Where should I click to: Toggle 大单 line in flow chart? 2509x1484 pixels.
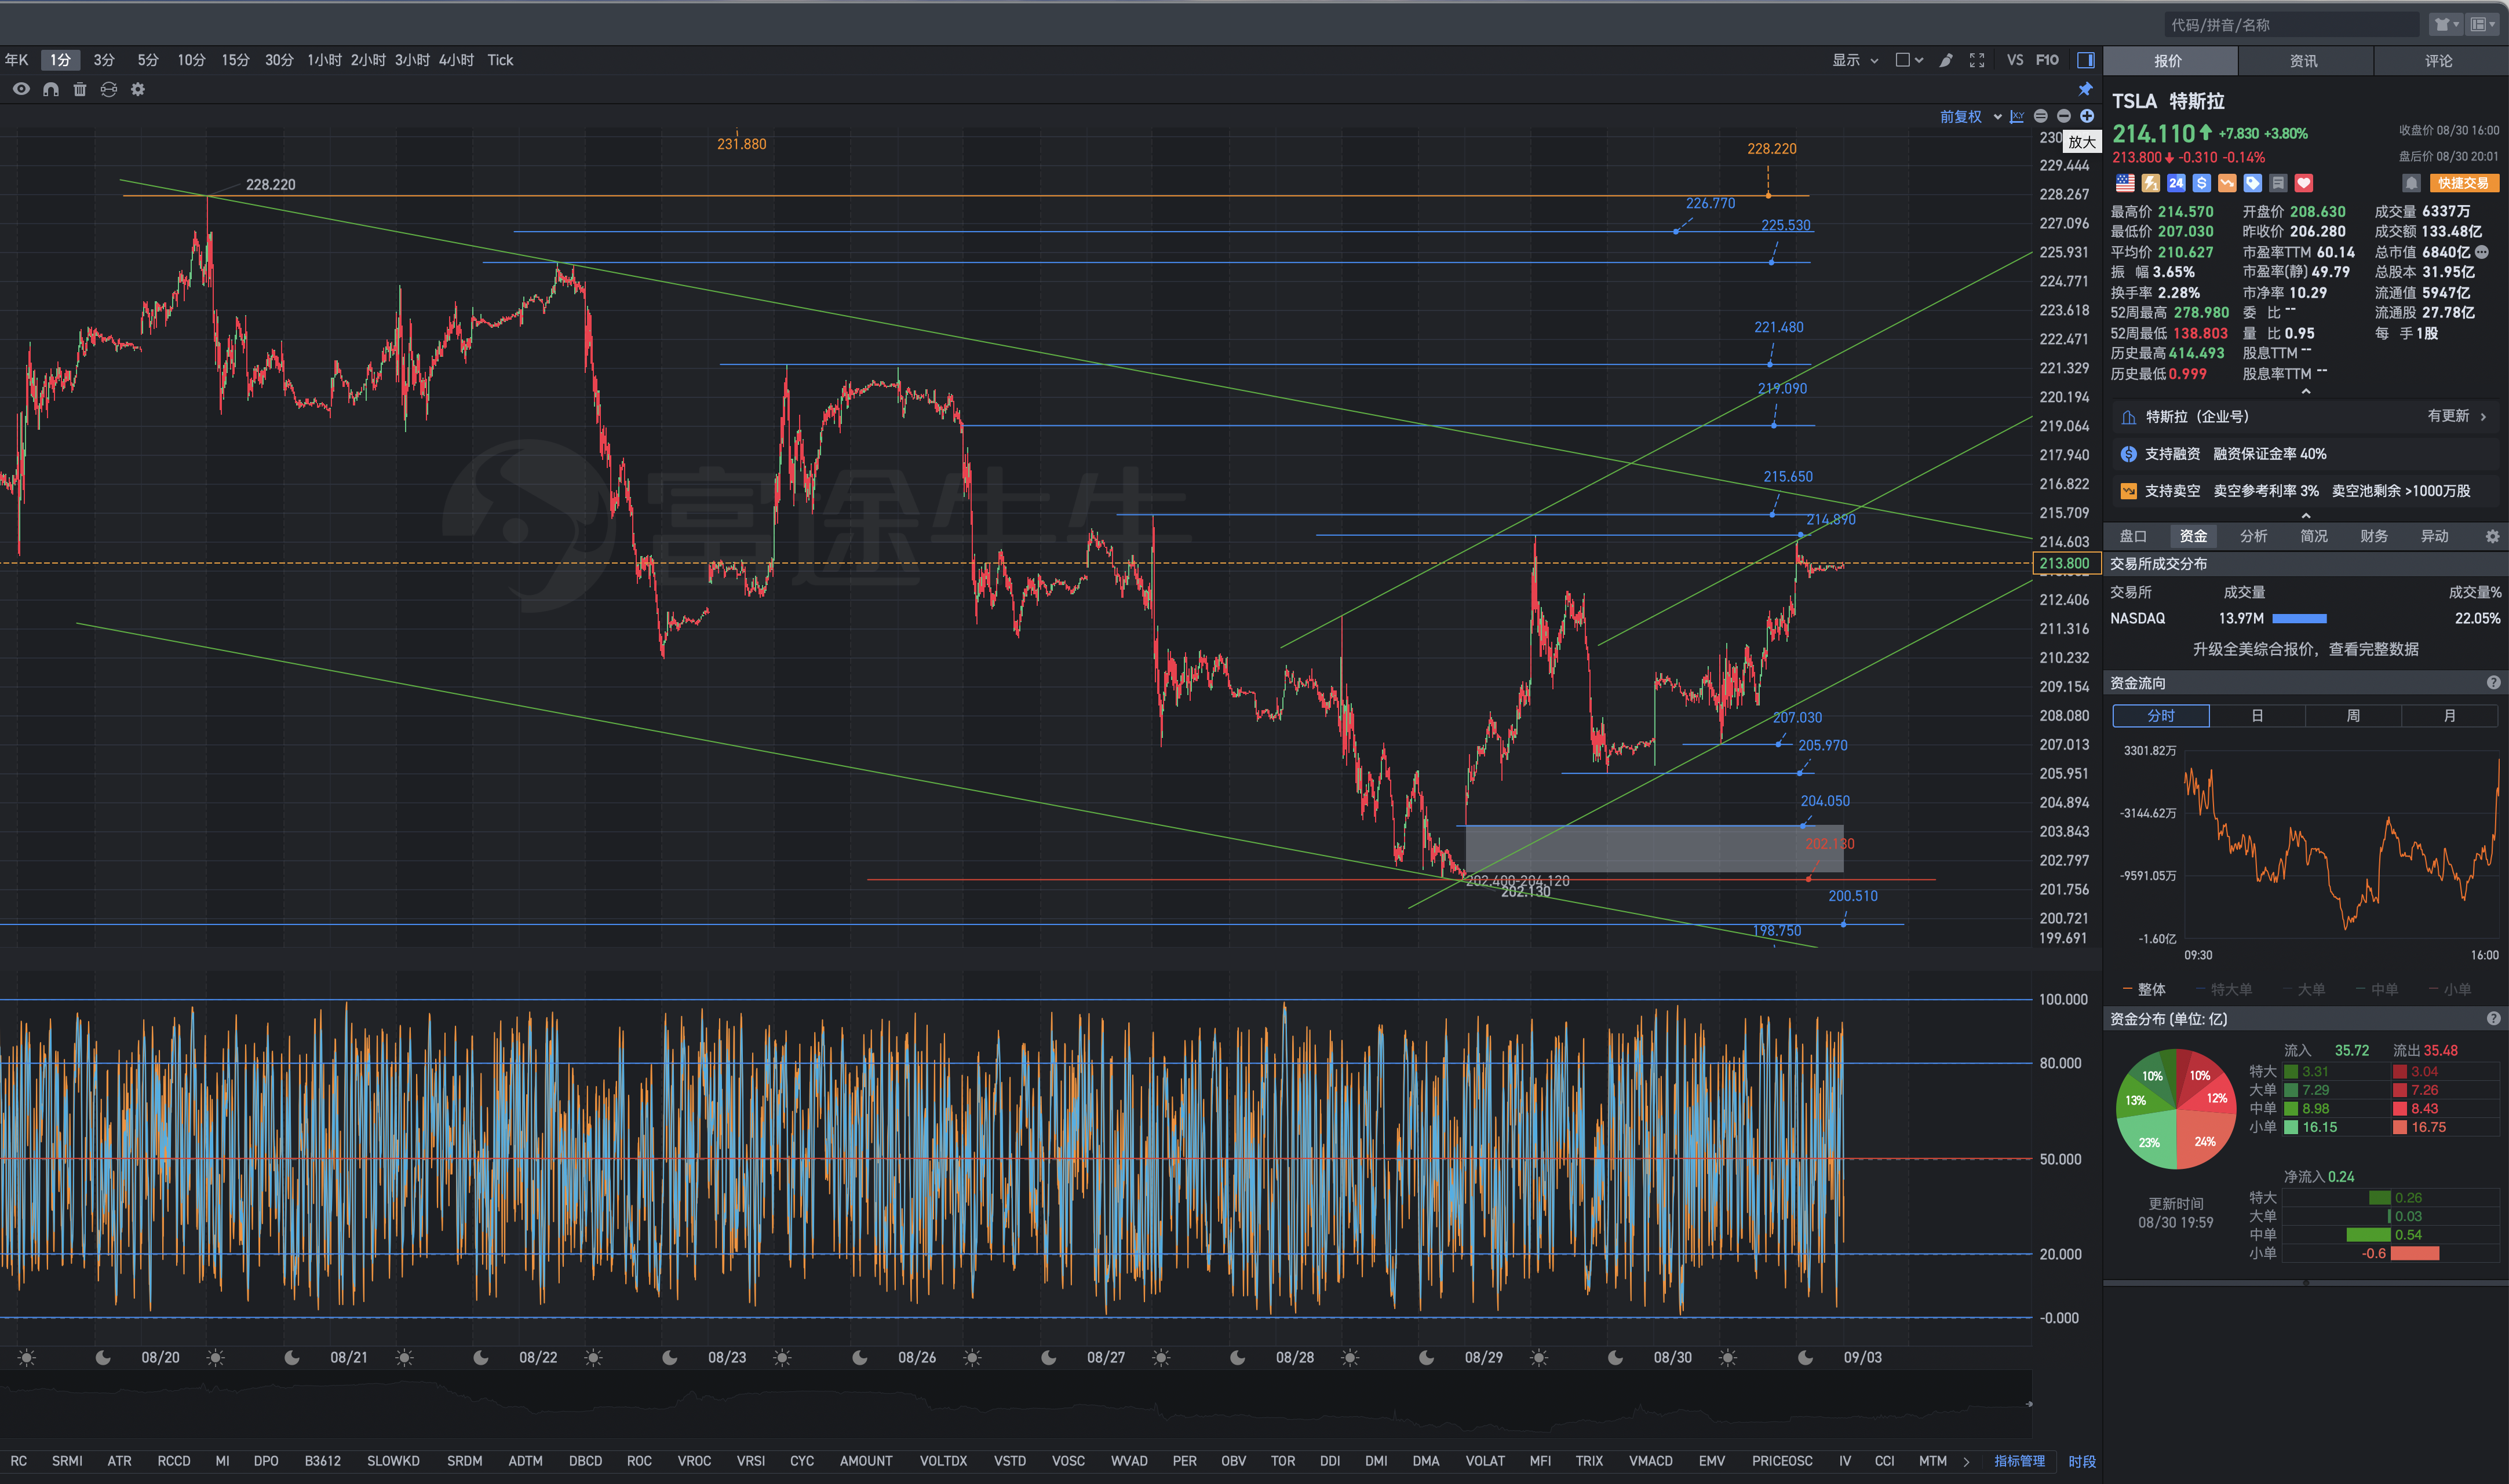tap(2304, 989)
